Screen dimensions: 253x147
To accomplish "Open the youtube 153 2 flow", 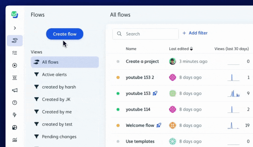I will pyautogui.click(x=140, y=77).
